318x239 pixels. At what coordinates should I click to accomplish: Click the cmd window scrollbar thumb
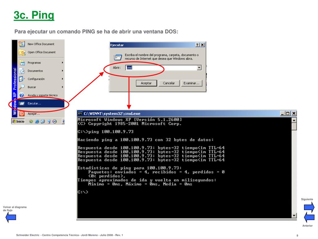(x=294, y=126)
